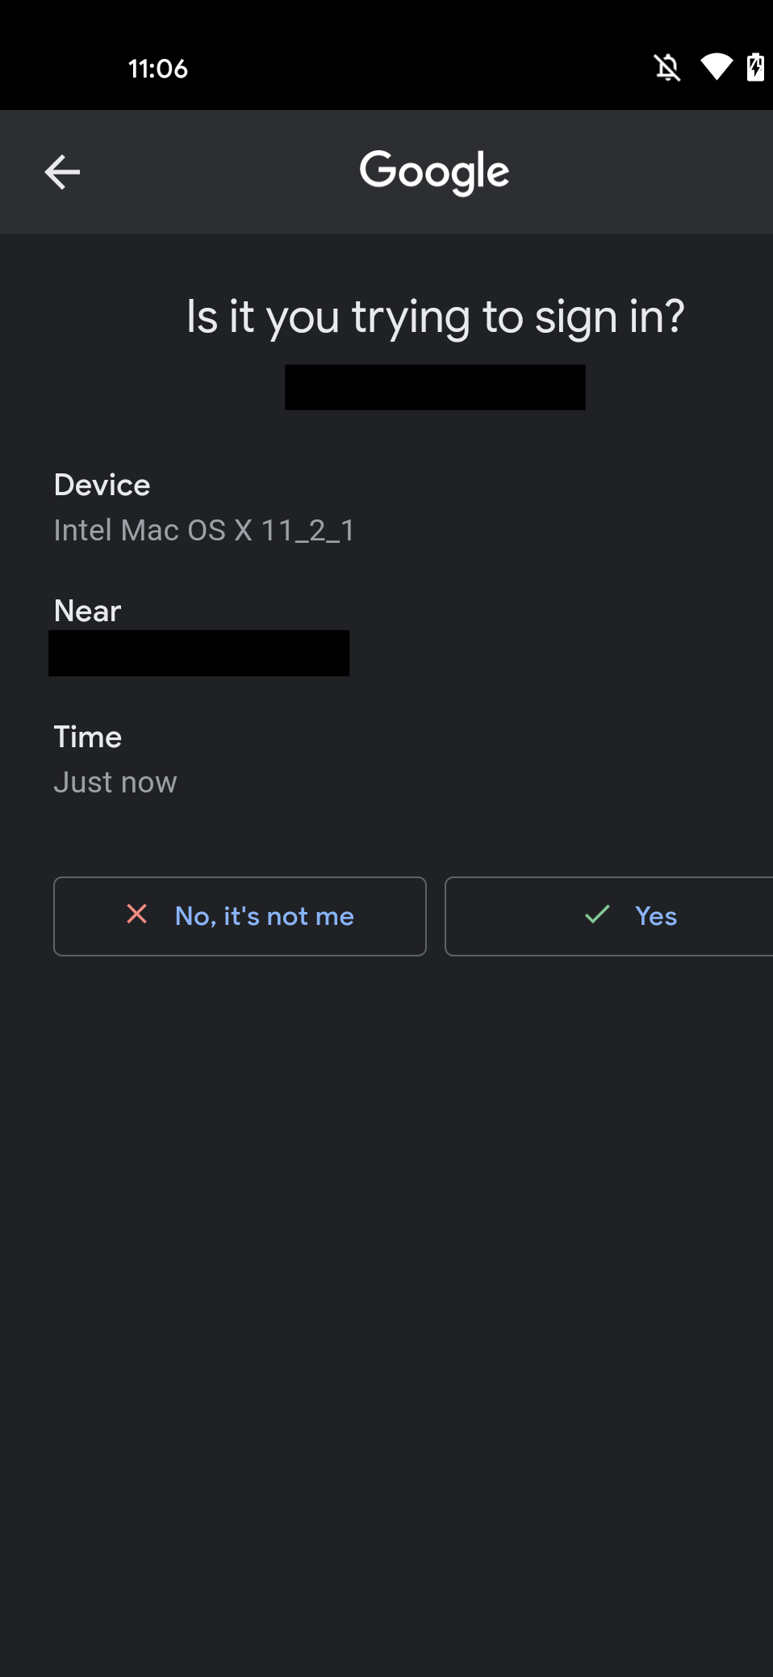Click the green checkmark icon
This screenshot has height=1677, width=773.
click(x=597, y=914)
